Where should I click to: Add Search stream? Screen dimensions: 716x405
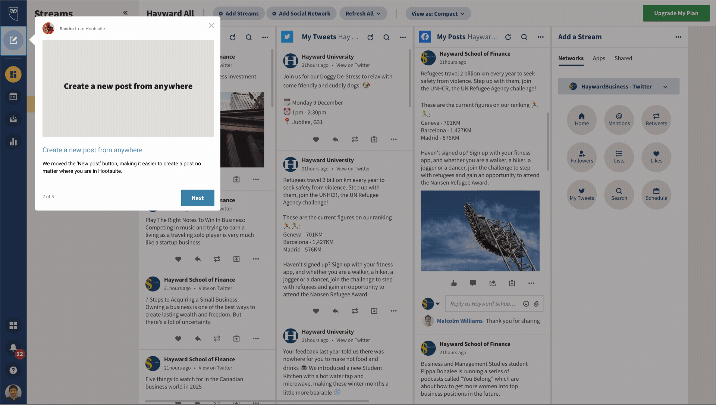coord(619,194)
